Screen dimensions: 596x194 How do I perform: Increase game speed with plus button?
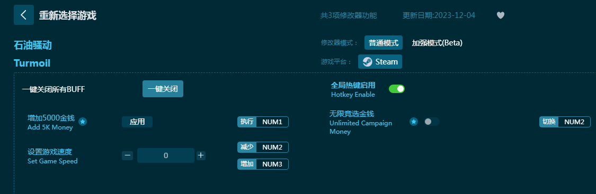[x=201, y=155]
